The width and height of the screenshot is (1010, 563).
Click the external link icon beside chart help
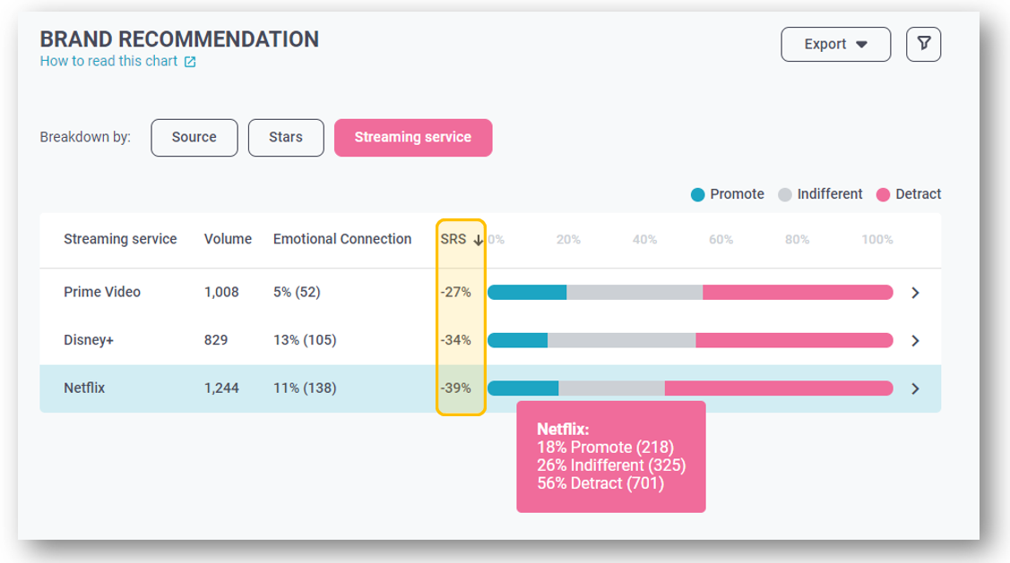190,62
